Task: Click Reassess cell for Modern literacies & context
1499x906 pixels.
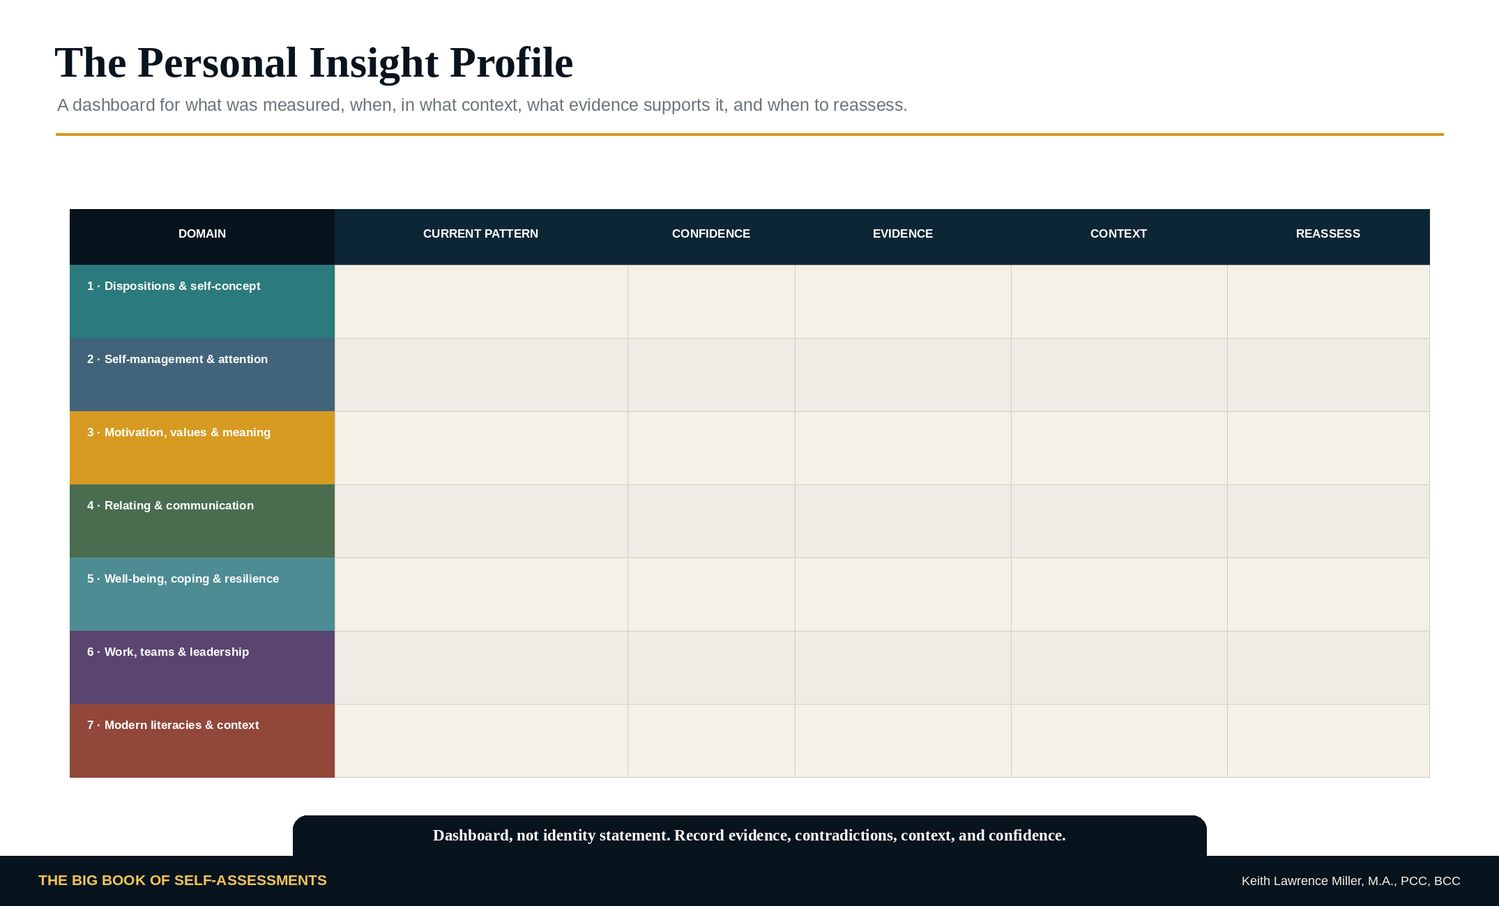Action: pos(1328,741)
